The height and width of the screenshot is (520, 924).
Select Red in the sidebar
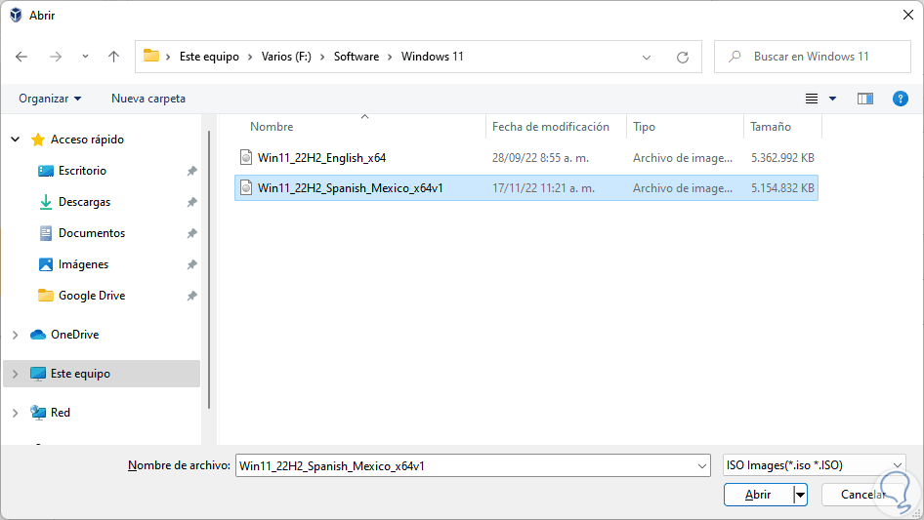(61, 413)
